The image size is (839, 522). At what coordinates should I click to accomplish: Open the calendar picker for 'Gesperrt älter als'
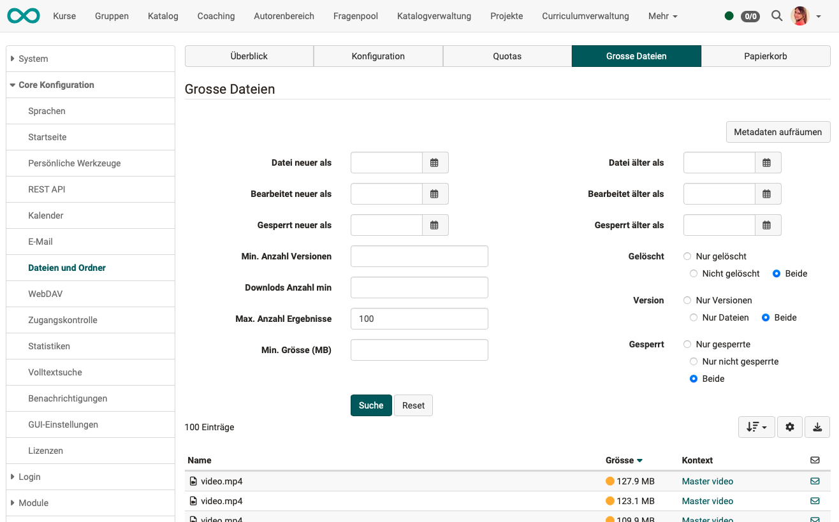click(x=768, y=225)
